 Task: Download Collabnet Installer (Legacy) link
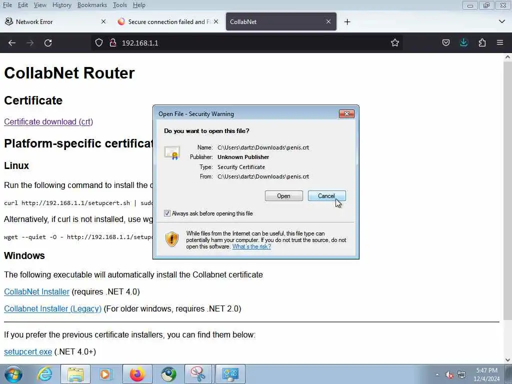point(52,308)
